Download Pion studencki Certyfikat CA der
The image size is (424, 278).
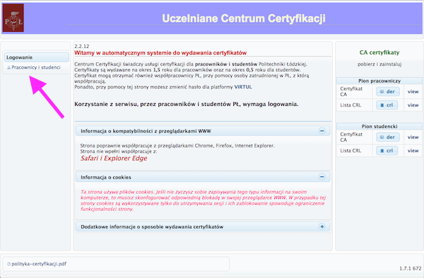(387, 137)
